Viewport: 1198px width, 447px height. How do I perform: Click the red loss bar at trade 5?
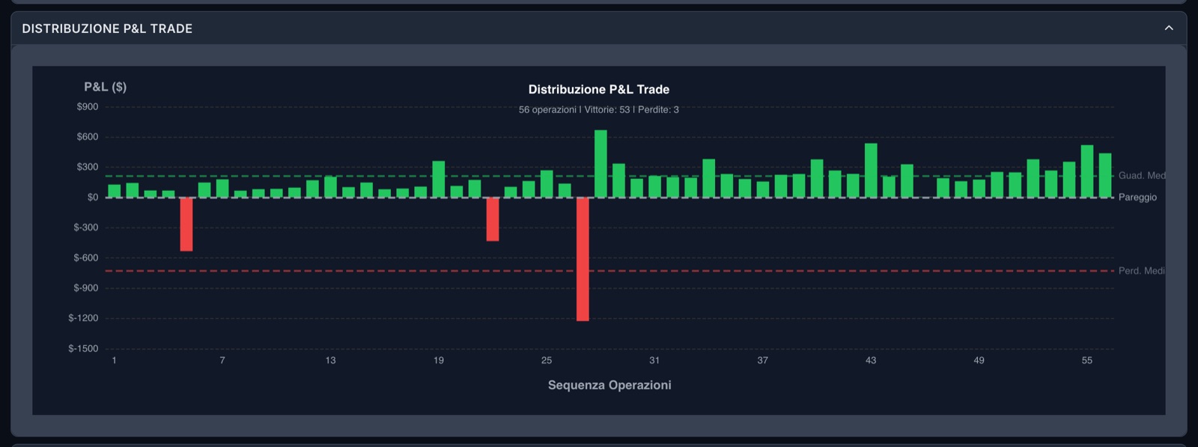pyautogui.click(x=186, y=224)
